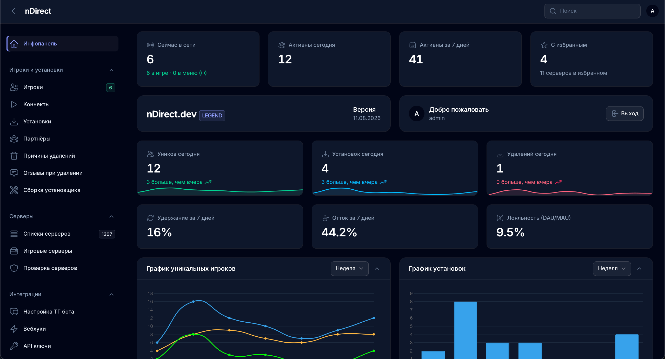Image resolution: width=665 pixels, height=359 pixels.
Task: Click the API ключи key icon
Action: [14, 346]
